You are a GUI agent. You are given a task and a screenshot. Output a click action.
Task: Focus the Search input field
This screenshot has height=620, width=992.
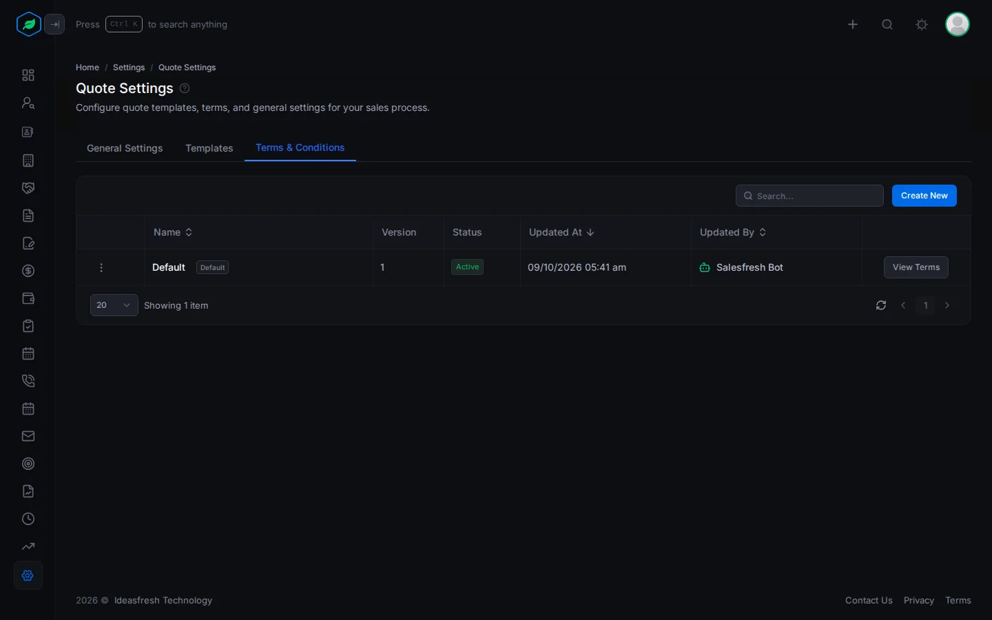pyautogui.click(x=809, y=196)
